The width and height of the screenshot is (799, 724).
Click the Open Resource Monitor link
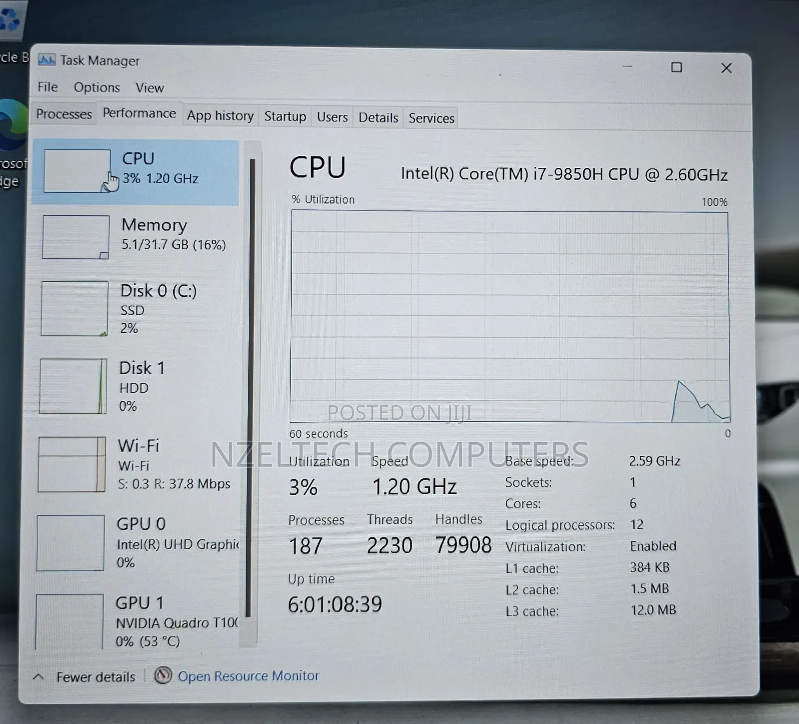pyautogui.click(x=248, y=676)
